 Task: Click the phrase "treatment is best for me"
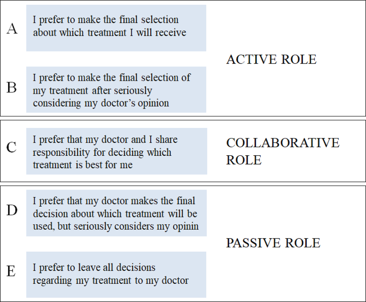tap(83, 165)
